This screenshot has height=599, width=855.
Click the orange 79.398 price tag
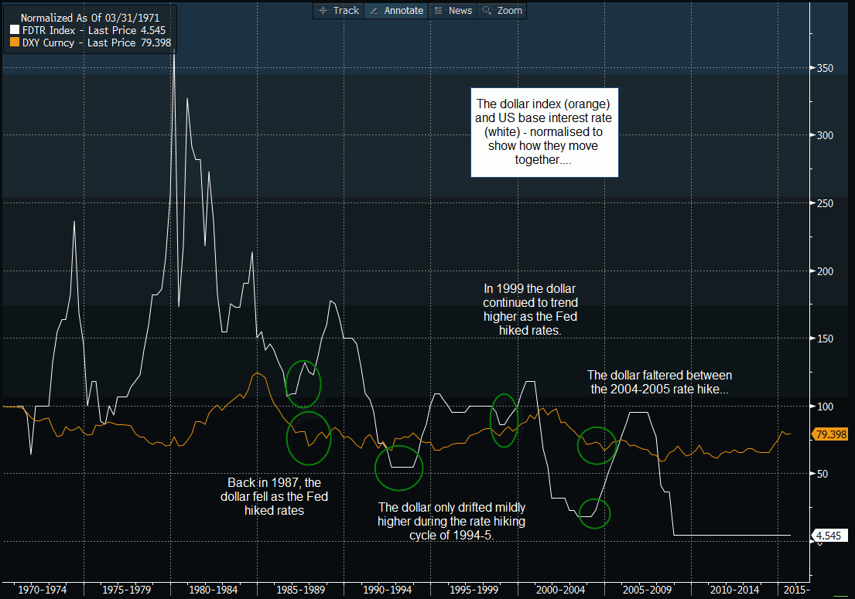(x=830, y=434)
